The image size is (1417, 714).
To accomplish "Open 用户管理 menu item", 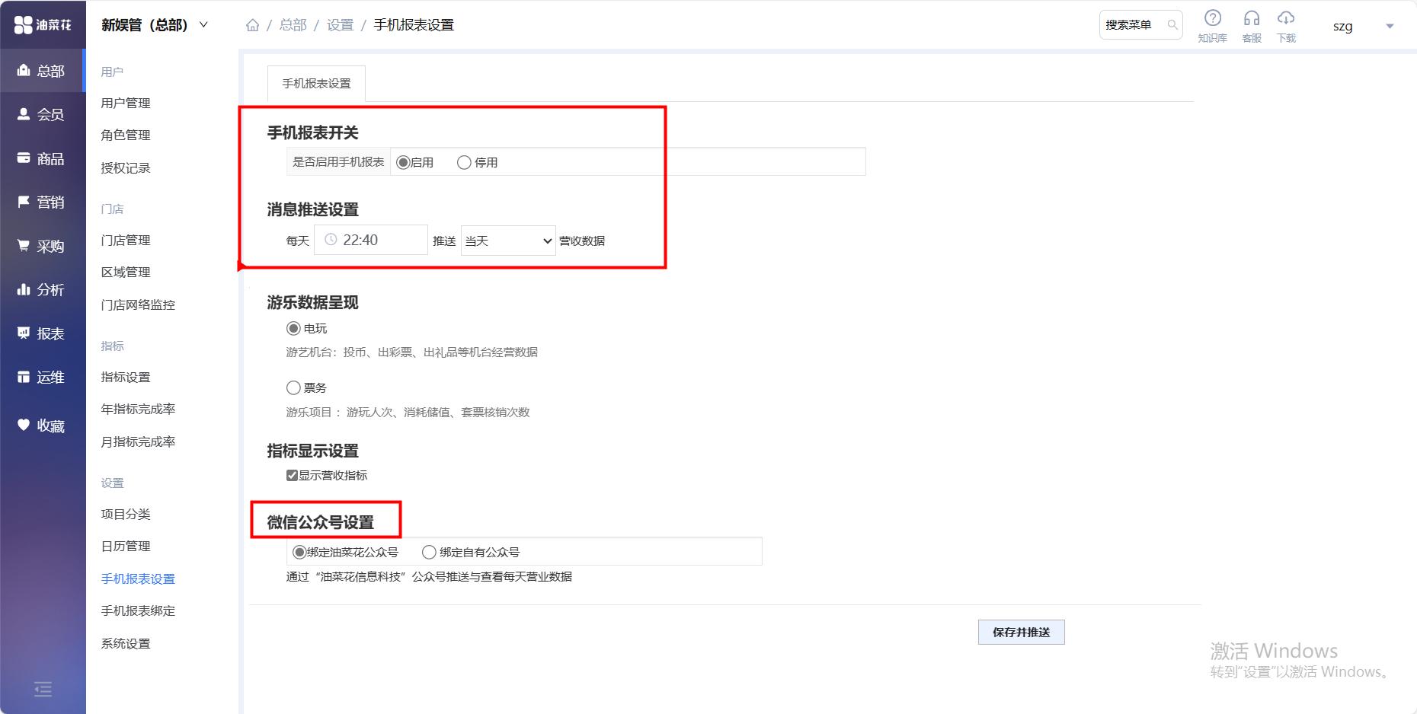I will [x=126, y=103].
